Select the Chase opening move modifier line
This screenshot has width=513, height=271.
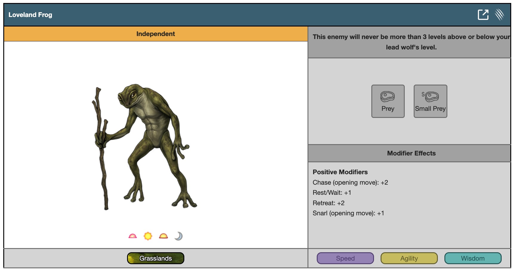coord(350,183)
